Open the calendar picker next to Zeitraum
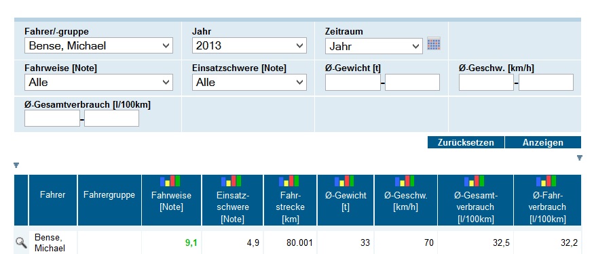 click(434, 44)
